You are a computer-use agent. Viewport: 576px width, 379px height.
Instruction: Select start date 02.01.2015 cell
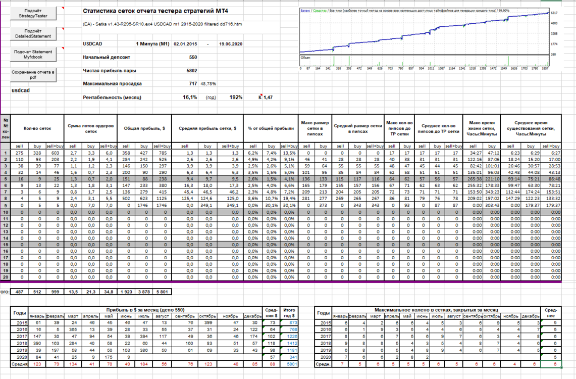click(x=185, y=44)
